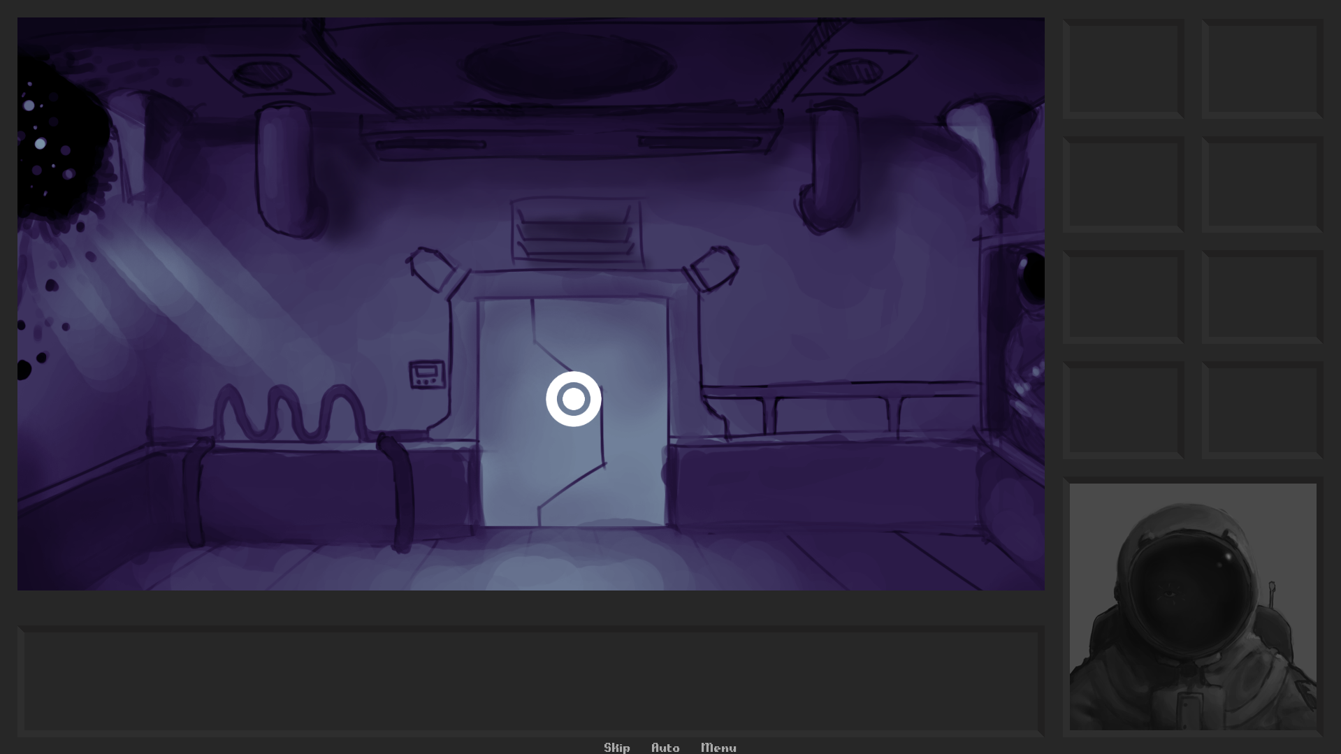This screenshot has width=1341, height=754.
Task: Select the astronaut portrait
Action: pyautogui.click(x=1193, y=607)
